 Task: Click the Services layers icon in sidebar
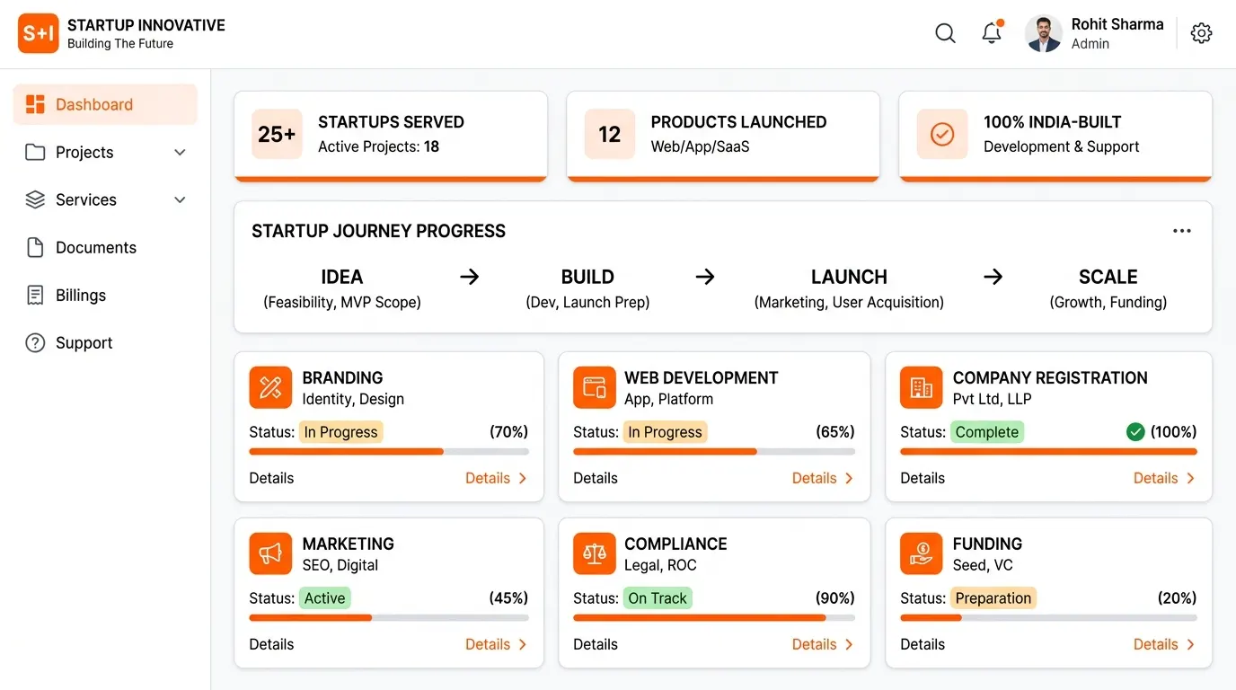tap(35, 200)
